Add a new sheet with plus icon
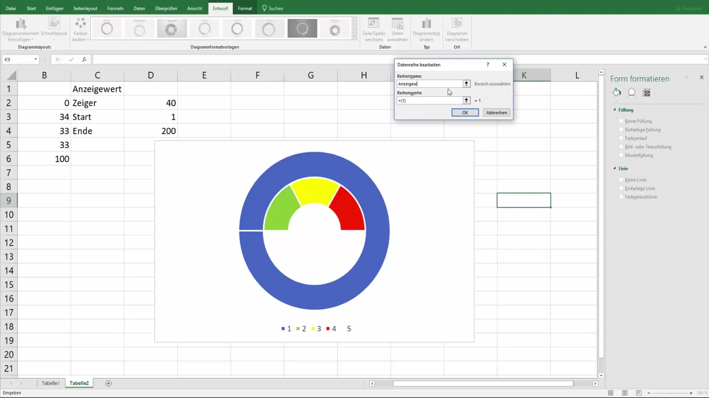The height and width of the screenshot is (398, 709). (109, 383)
